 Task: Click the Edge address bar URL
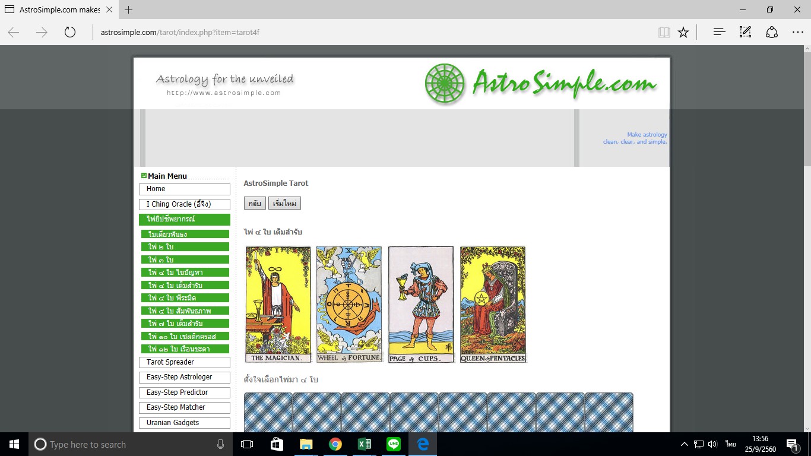click(x=180, y=32)
